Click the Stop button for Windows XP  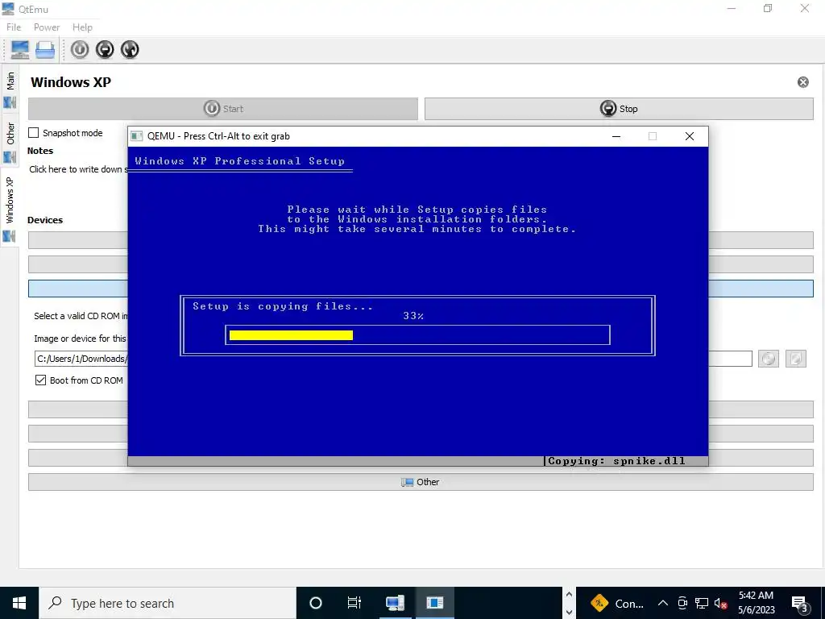[x=619, y=109]
